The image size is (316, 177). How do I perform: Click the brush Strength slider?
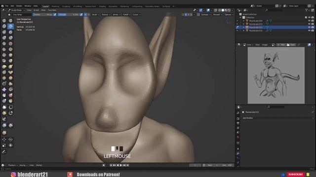(x=69, y=14)
